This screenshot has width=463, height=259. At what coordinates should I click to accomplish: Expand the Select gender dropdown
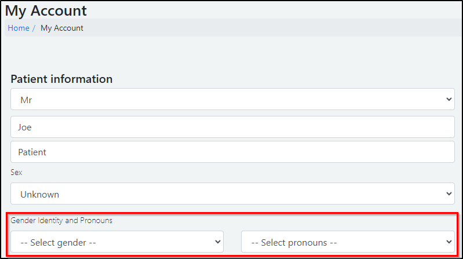click(x=116, y=242)
